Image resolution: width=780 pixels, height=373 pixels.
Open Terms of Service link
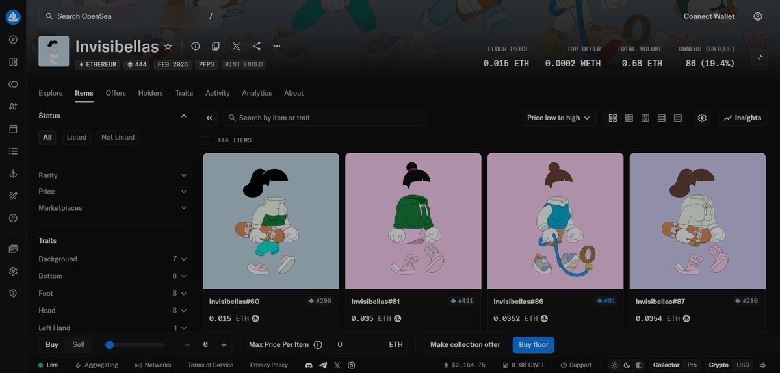coord(211,365)
